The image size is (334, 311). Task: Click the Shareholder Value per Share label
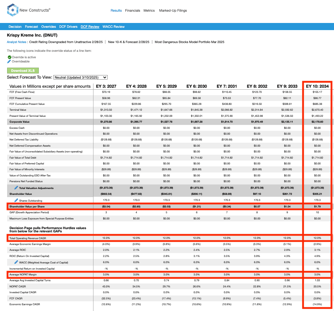pyautogui.click(x=27, y=206)
